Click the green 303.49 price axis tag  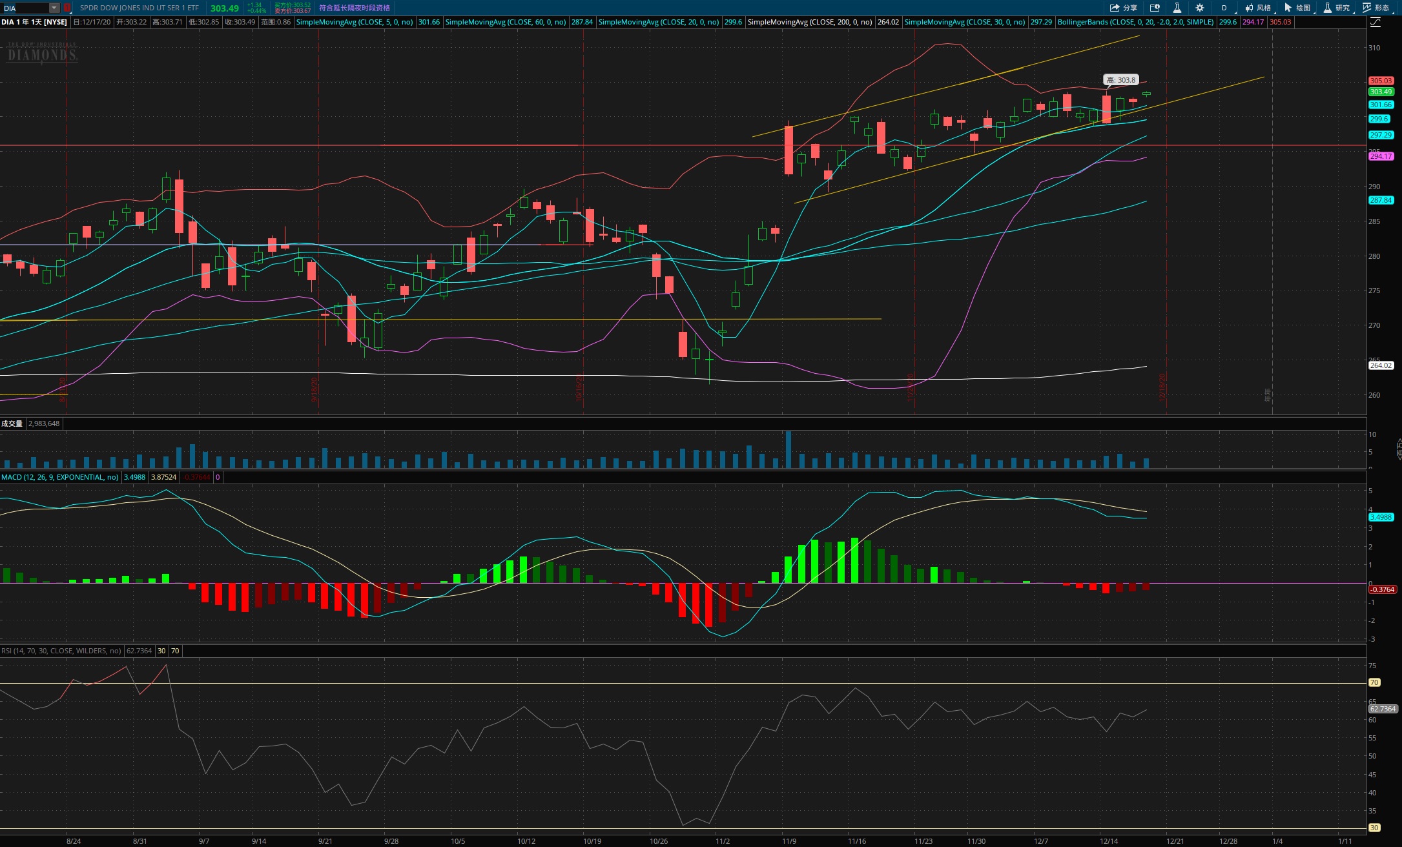point(1381,92)
